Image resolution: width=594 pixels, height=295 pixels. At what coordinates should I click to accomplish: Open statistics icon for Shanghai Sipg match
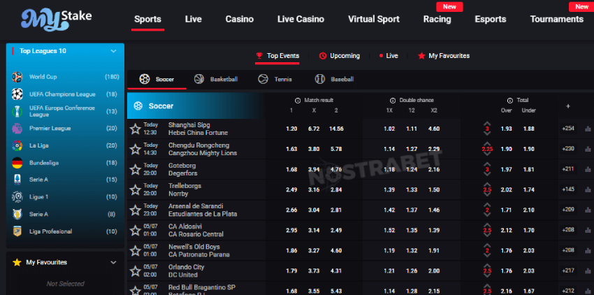coord(588,129)
